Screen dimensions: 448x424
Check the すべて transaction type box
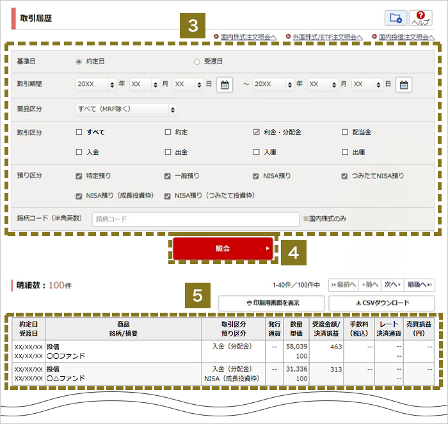(79, 132)
